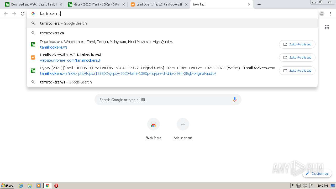Click the Show desktop button
Screen dimensions: 336x189
[x=333, y=186]
